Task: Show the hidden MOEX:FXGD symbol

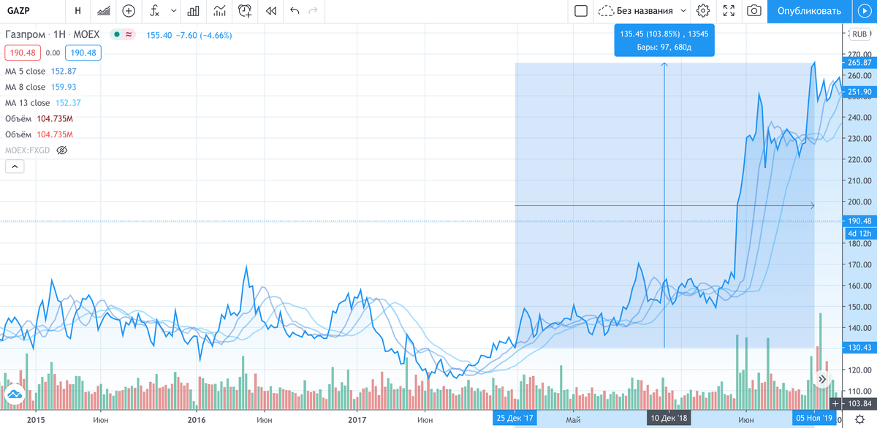Action: (62, 150)
